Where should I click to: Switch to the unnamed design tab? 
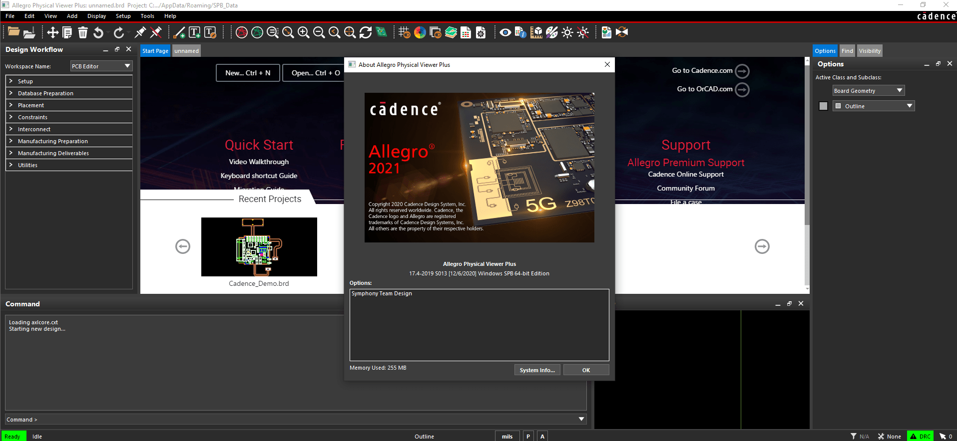pos(186,51)
